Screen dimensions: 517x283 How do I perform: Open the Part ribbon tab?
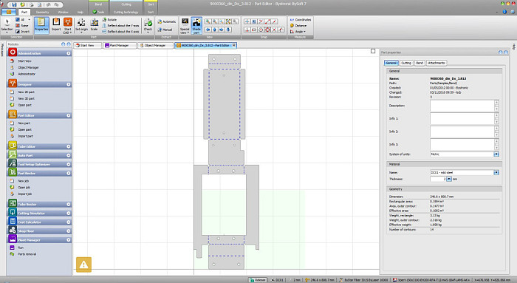24,13
